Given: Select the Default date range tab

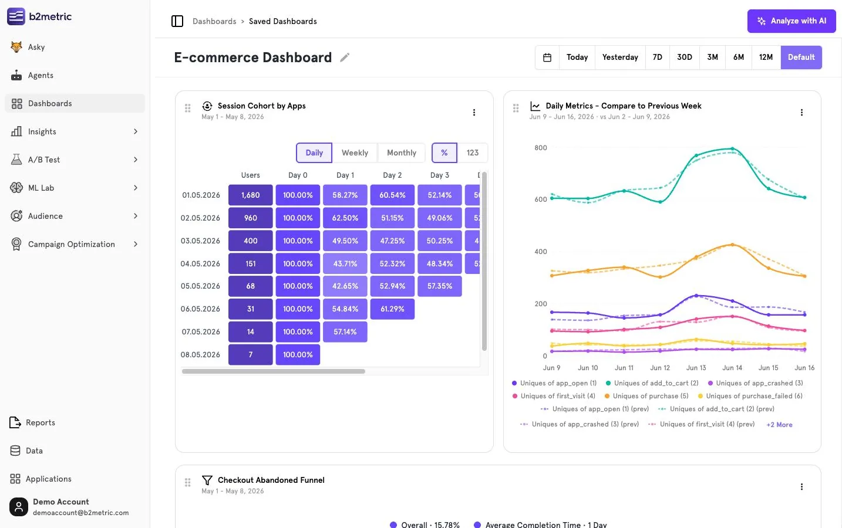Looking at the screenshot, I should pos(801,57).
